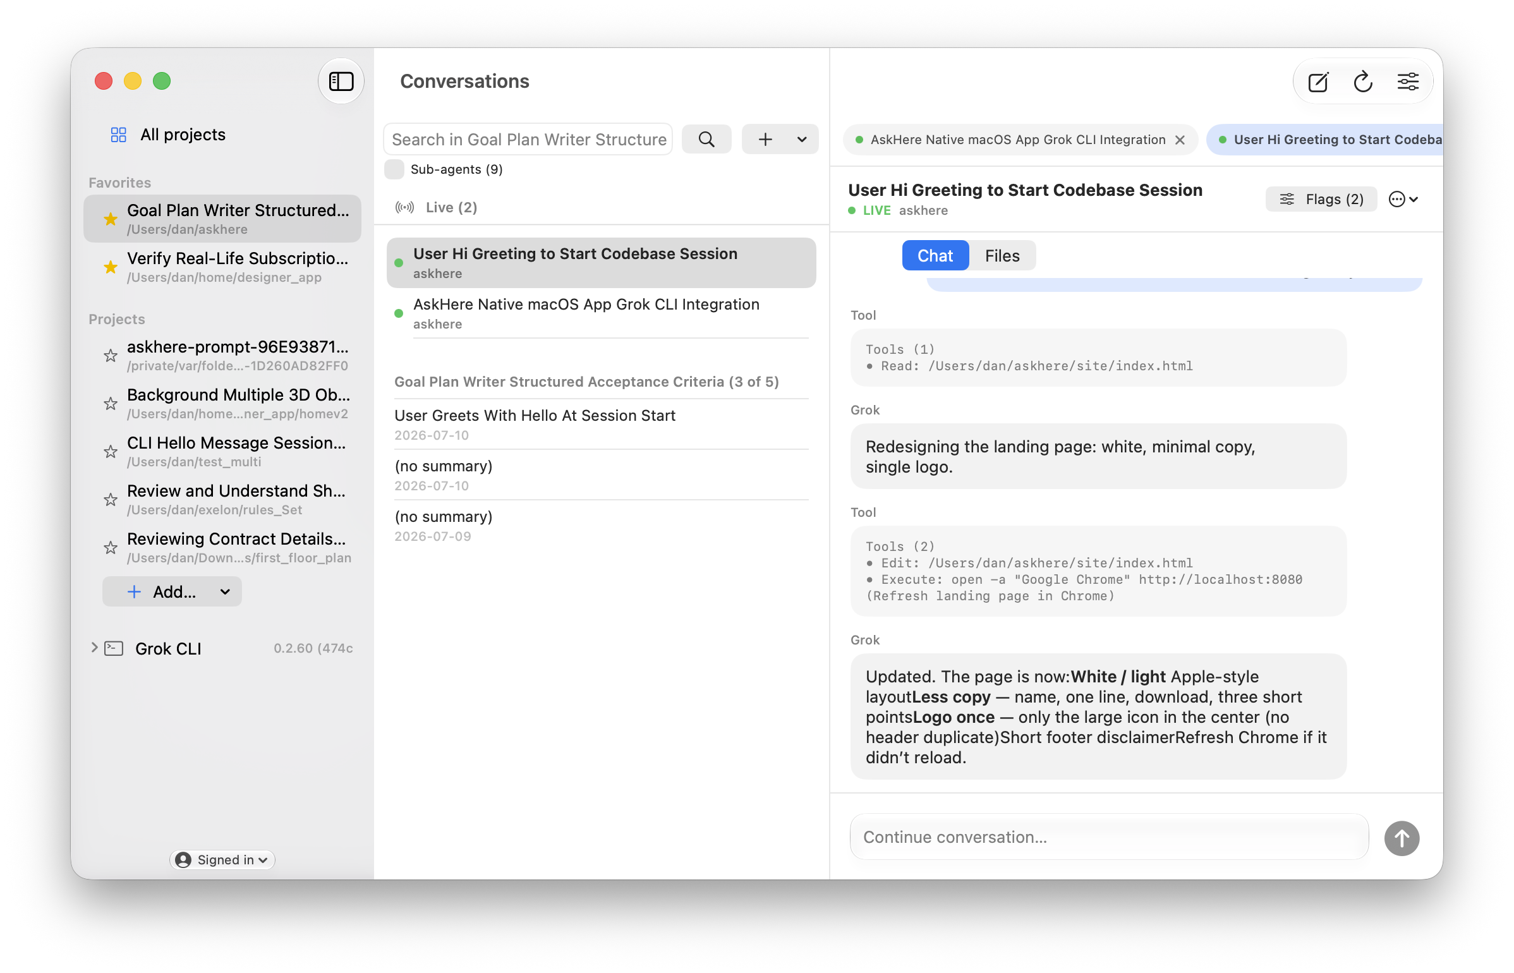Open the settings sliders icon
The height and width of the screenshot is (973, 1514).
point(1408,82)
